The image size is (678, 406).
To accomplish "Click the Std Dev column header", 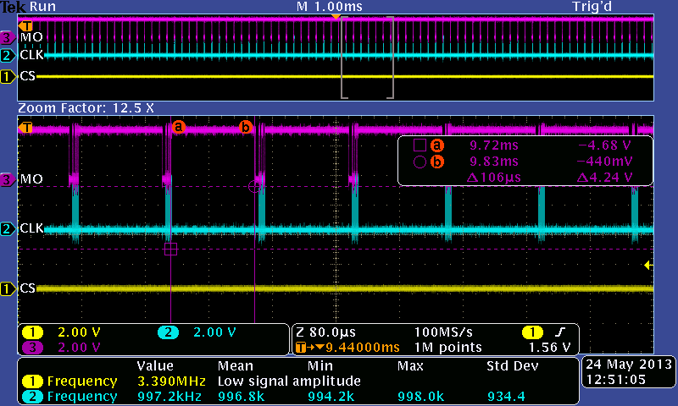I will tap(513, 366).
